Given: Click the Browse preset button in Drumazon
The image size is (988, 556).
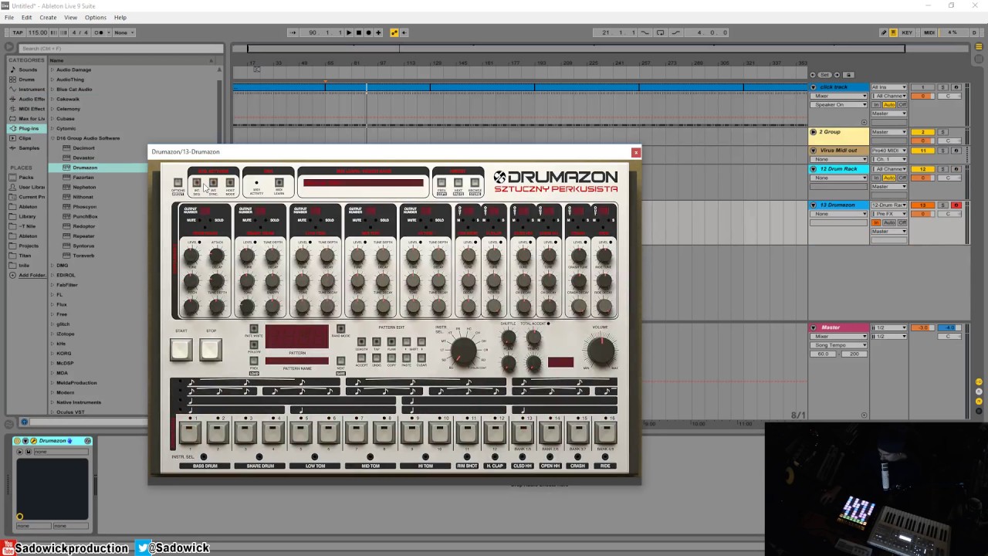Looking at the screenshot, I should click(x=475, y=183).
